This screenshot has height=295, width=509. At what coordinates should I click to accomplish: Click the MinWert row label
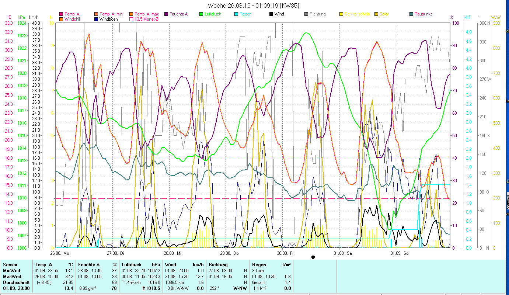(x=12, y=271)
